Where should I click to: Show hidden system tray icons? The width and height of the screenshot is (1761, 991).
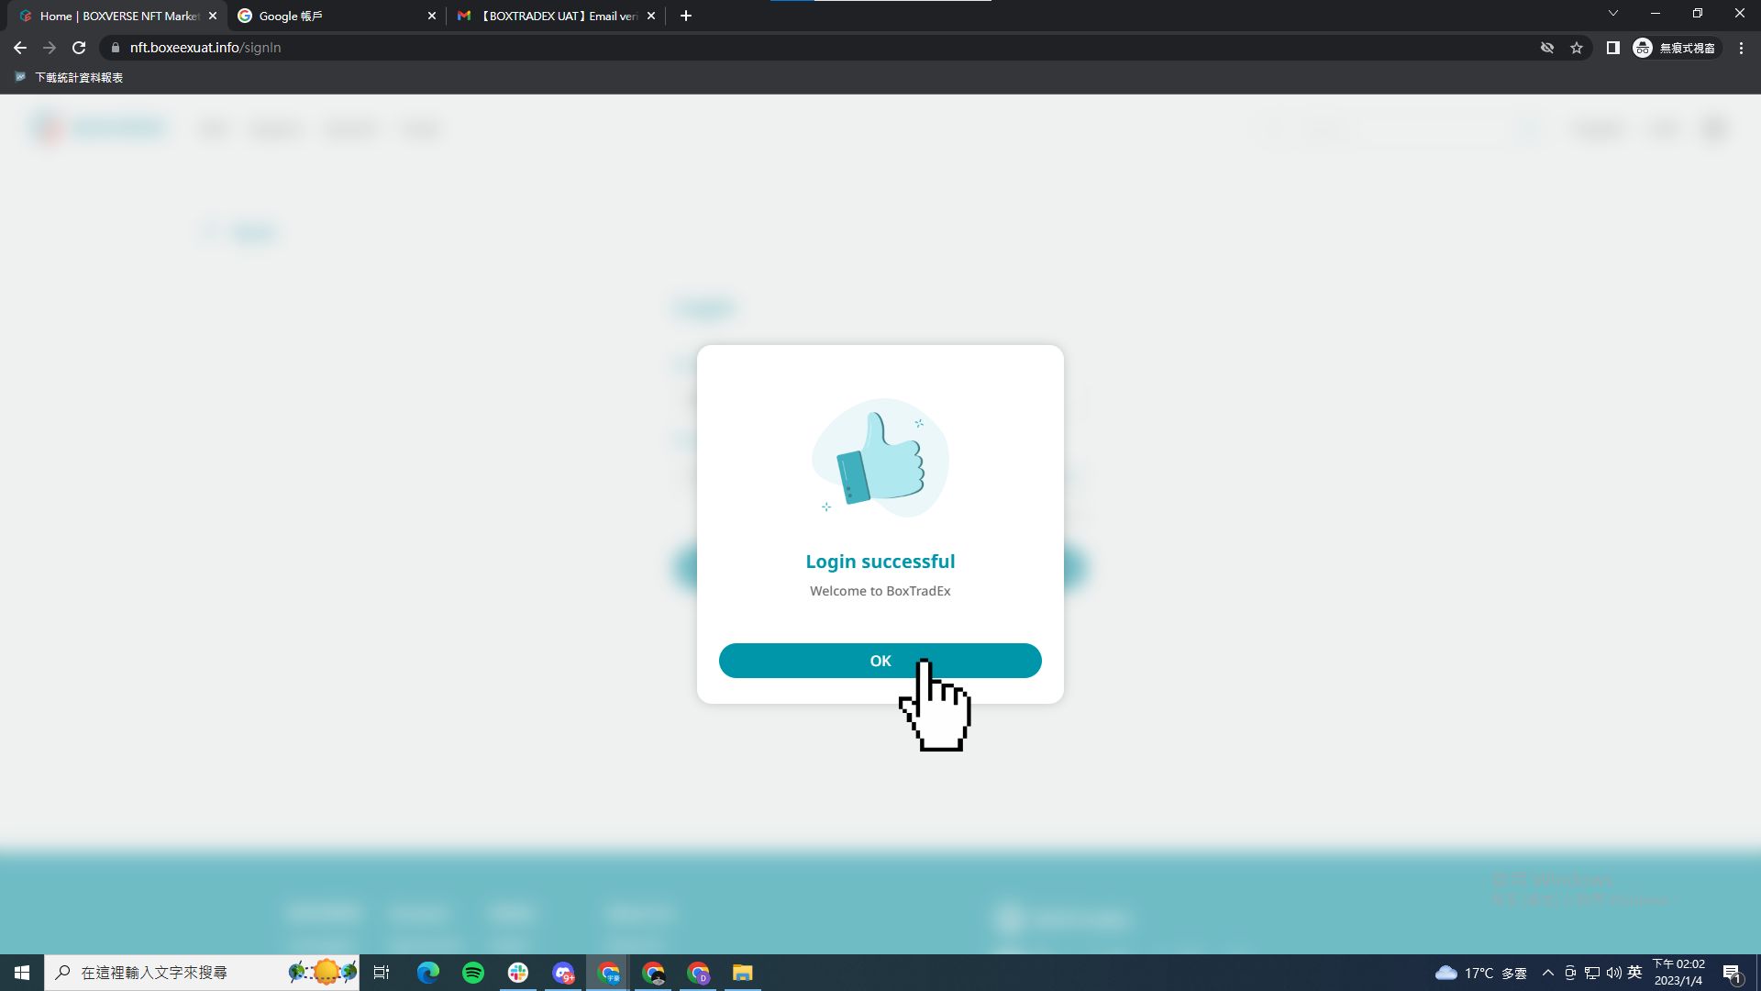click(x=1548, y=973)
